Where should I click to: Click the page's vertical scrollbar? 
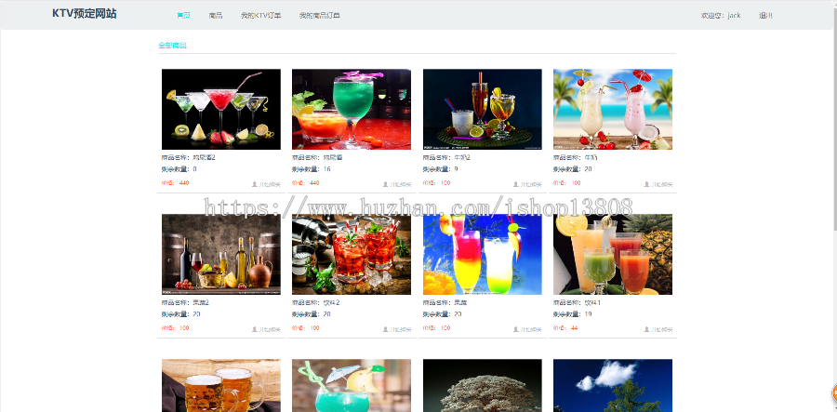833,115
